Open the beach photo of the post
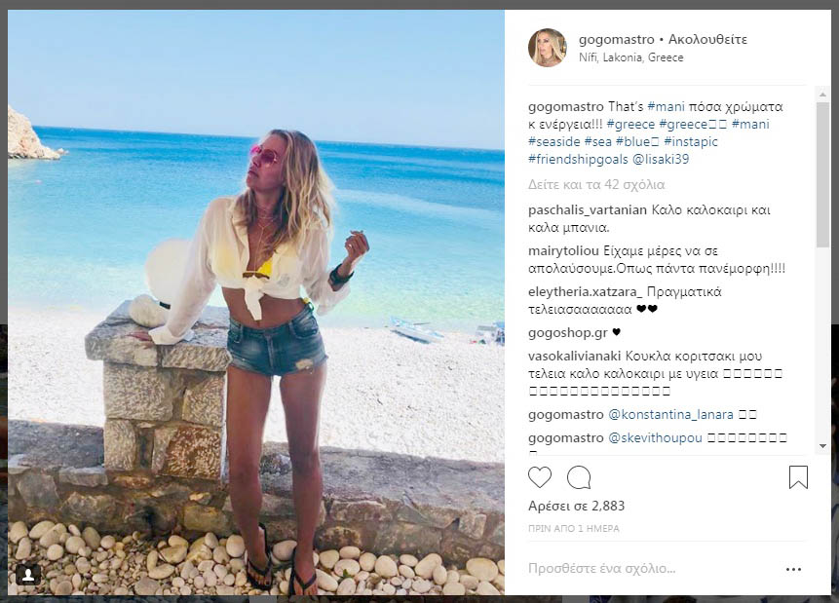The image size is (839, 603). [255, 302]
